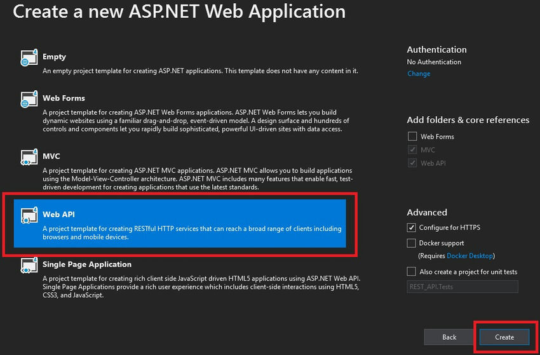Click the disabled MVC checkbox

(412, 149)
